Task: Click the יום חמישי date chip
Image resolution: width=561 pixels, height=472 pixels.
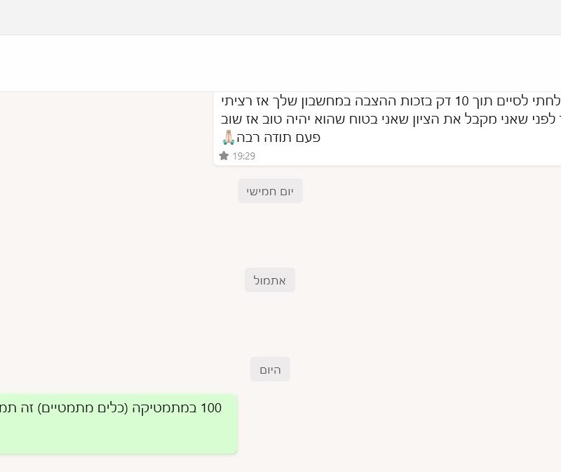Action: [x=270, y=191]
